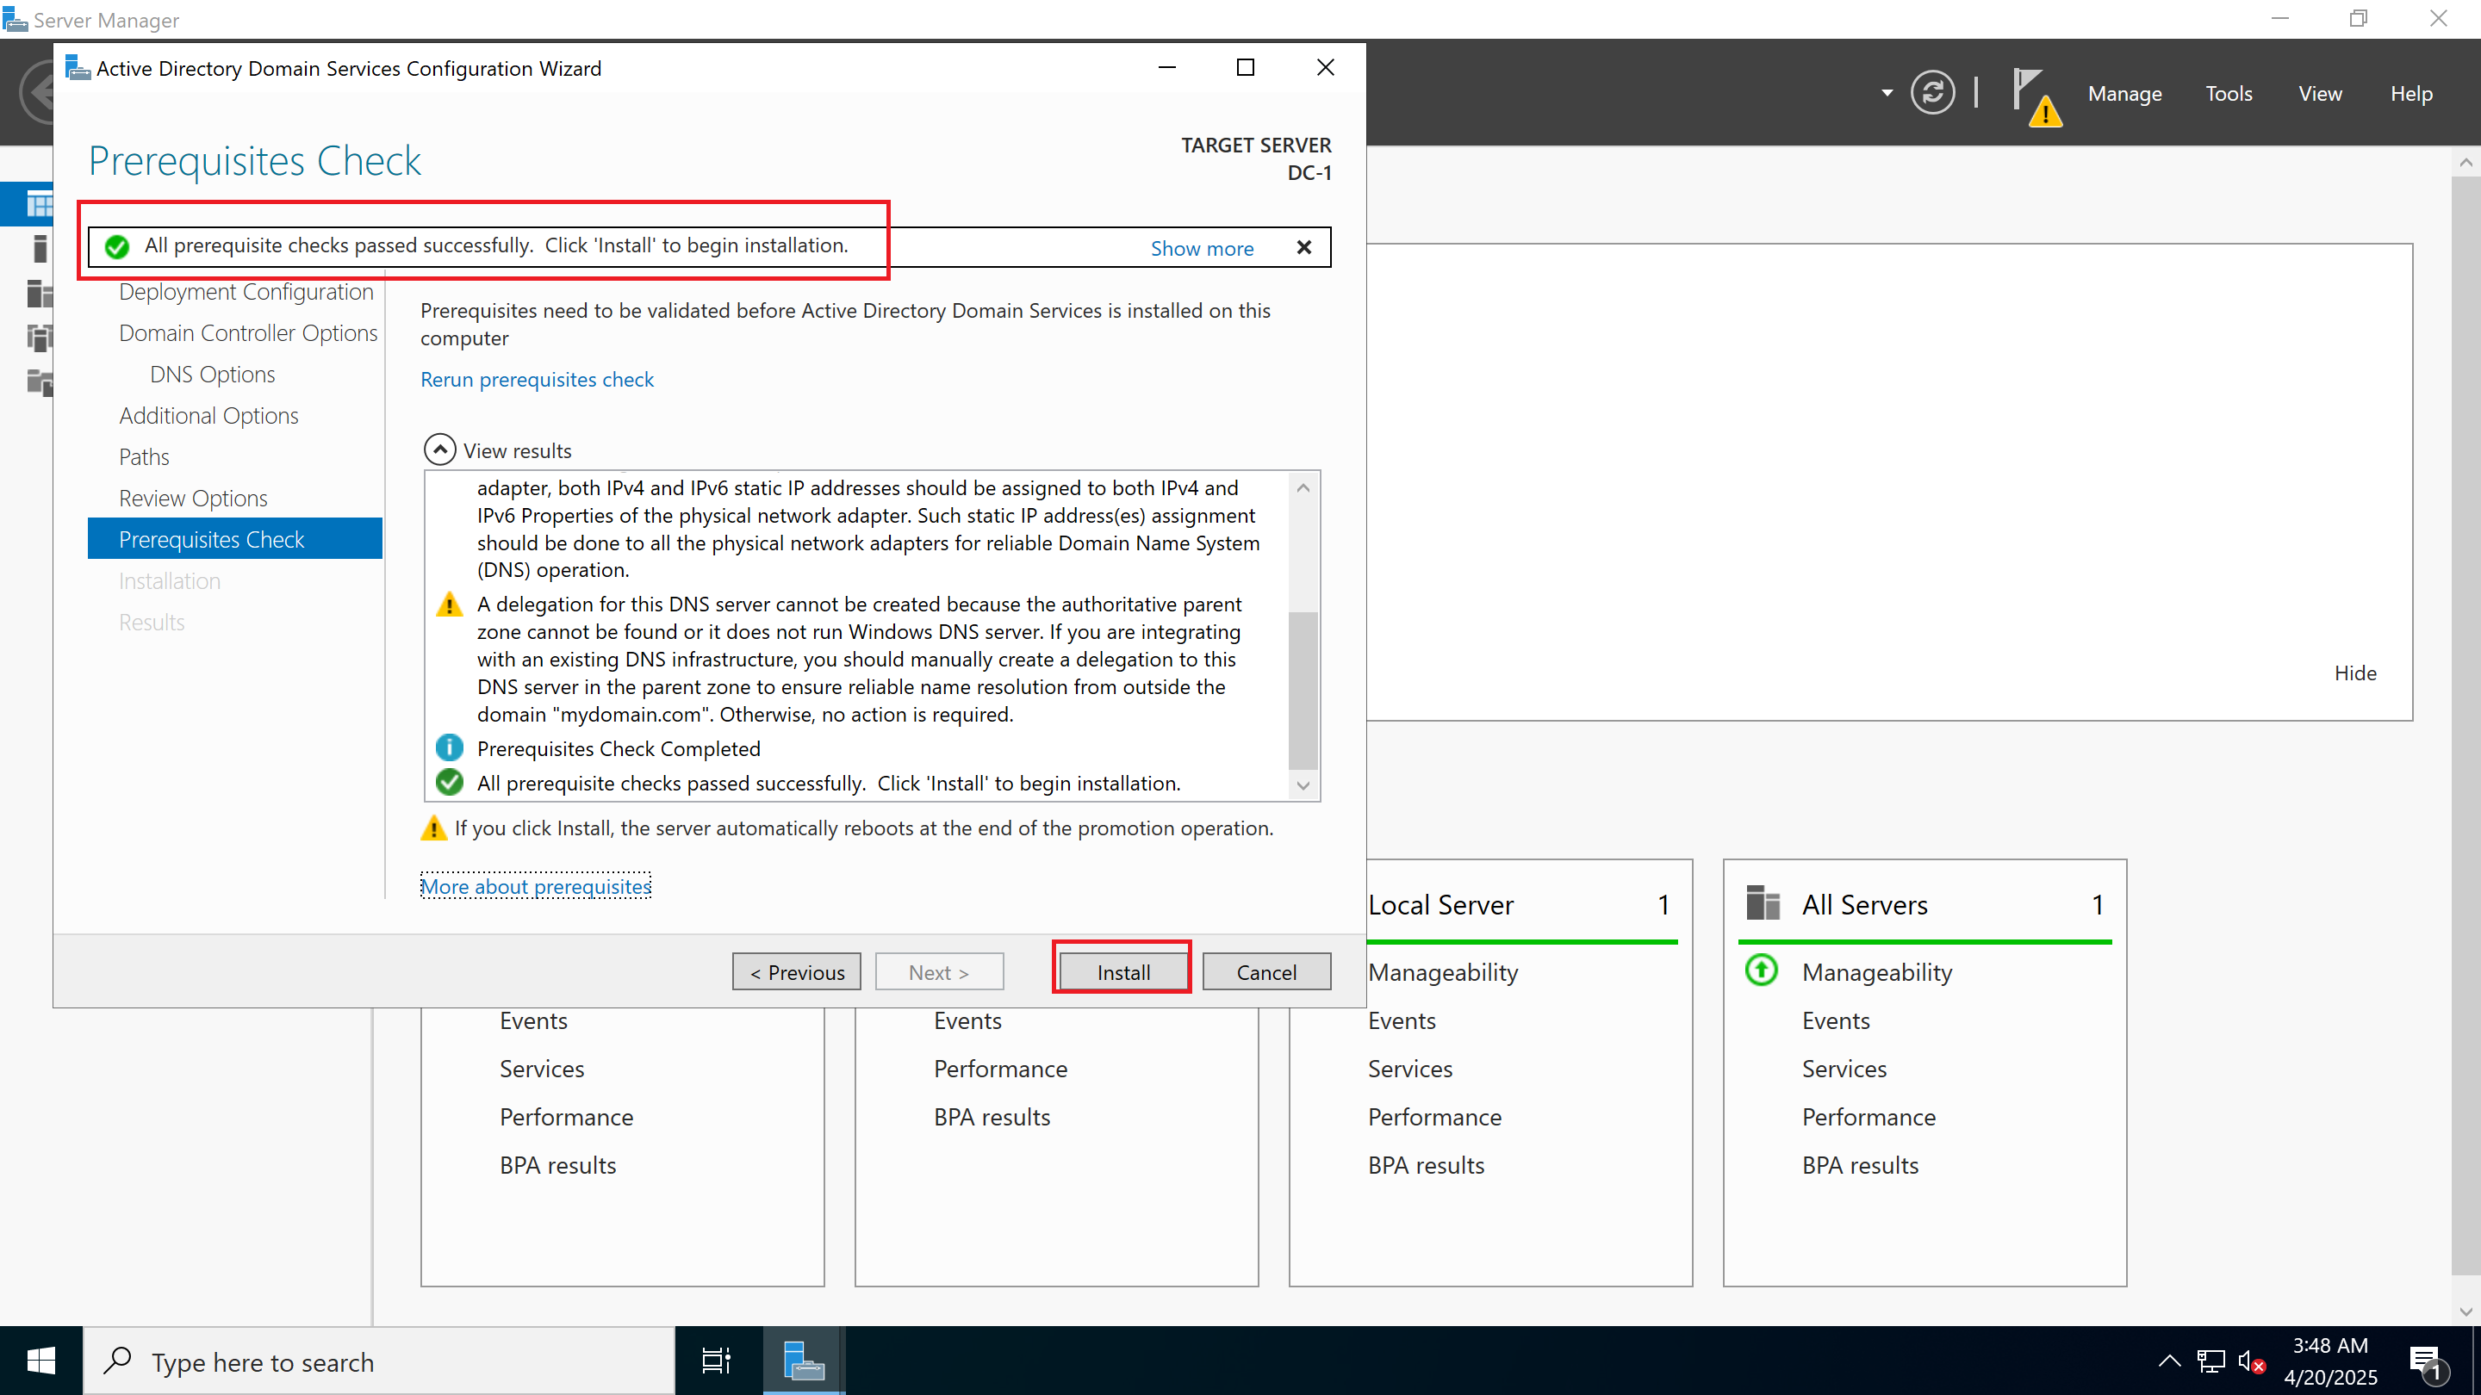Select the Prerequisites Check step
Screen dimensions: 2481x1395
click(235, 539)
